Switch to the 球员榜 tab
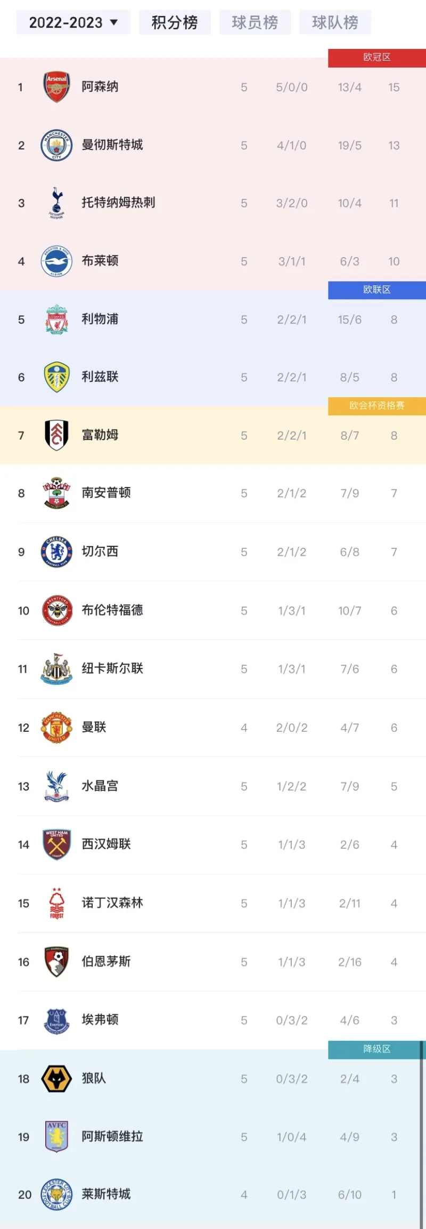Screen dimensions: 426x1229 click(255, 22)
